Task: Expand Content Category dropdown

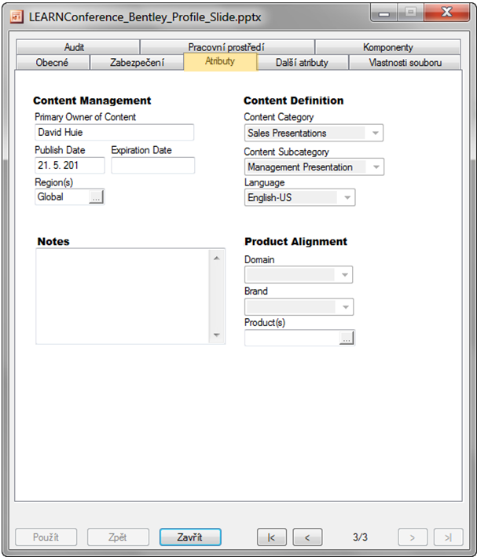Action: click(376, 134)
